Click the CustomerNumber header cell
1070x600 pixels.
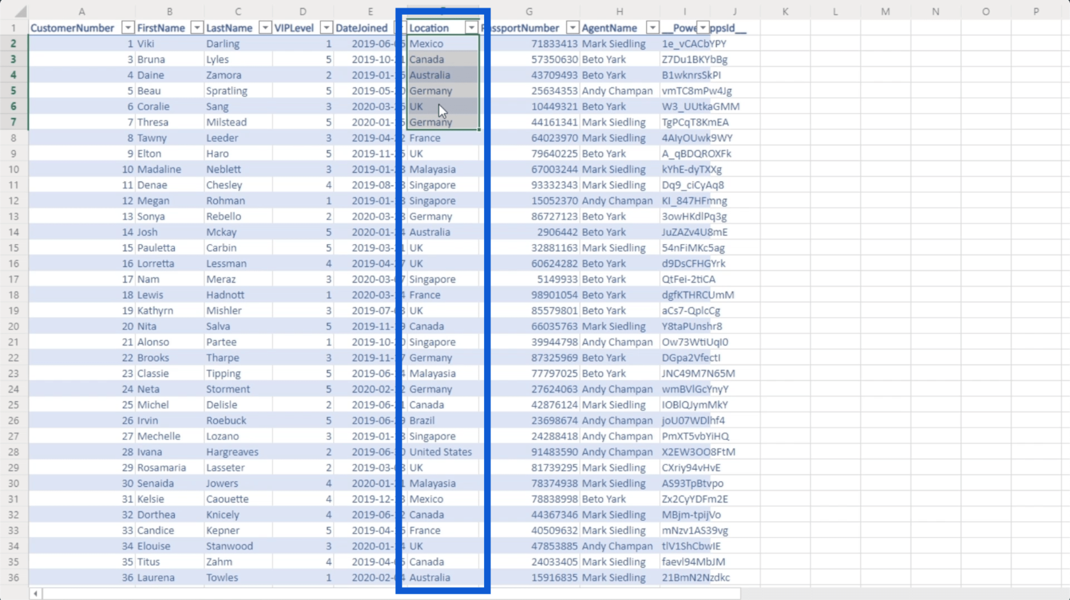(x=82, y=27)
